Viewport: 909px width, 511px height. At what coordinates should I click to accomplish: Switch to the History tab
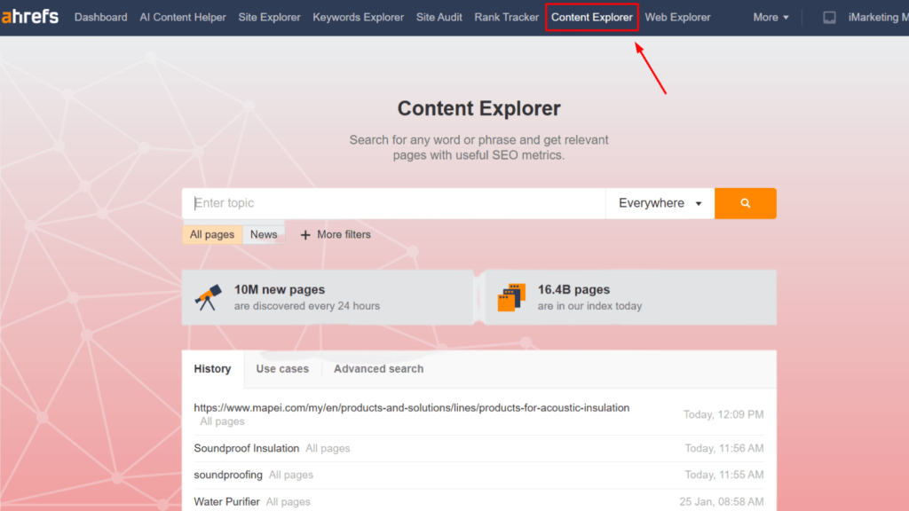[212, 369]
